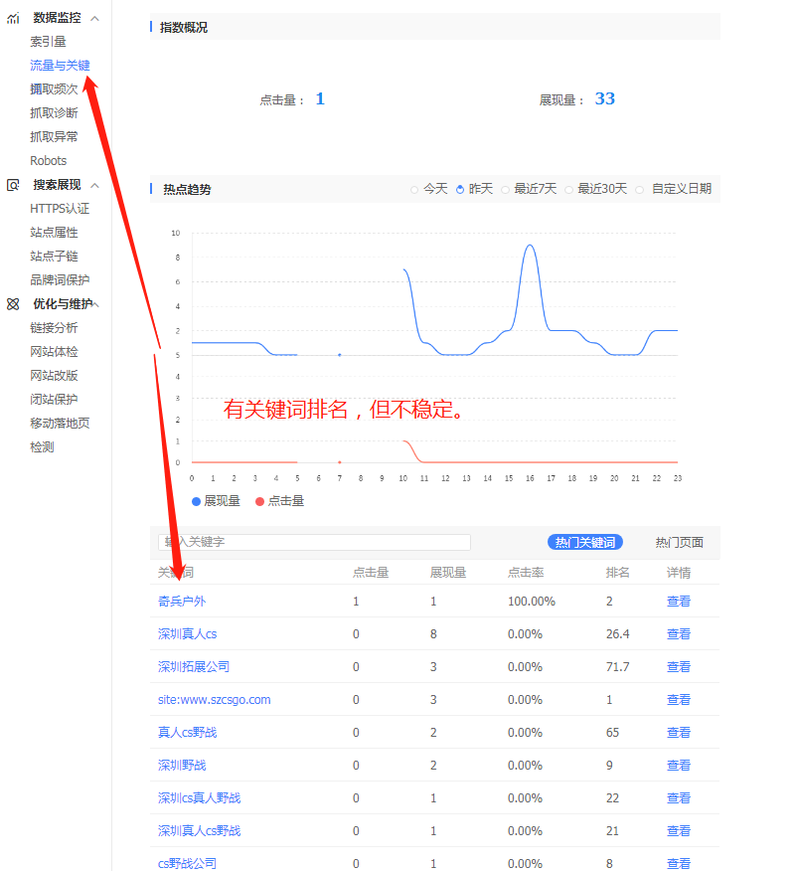Collapse the 优化与维护 sidebar section
This screenshot has width=798, height=871.
(x=95, y=304)
